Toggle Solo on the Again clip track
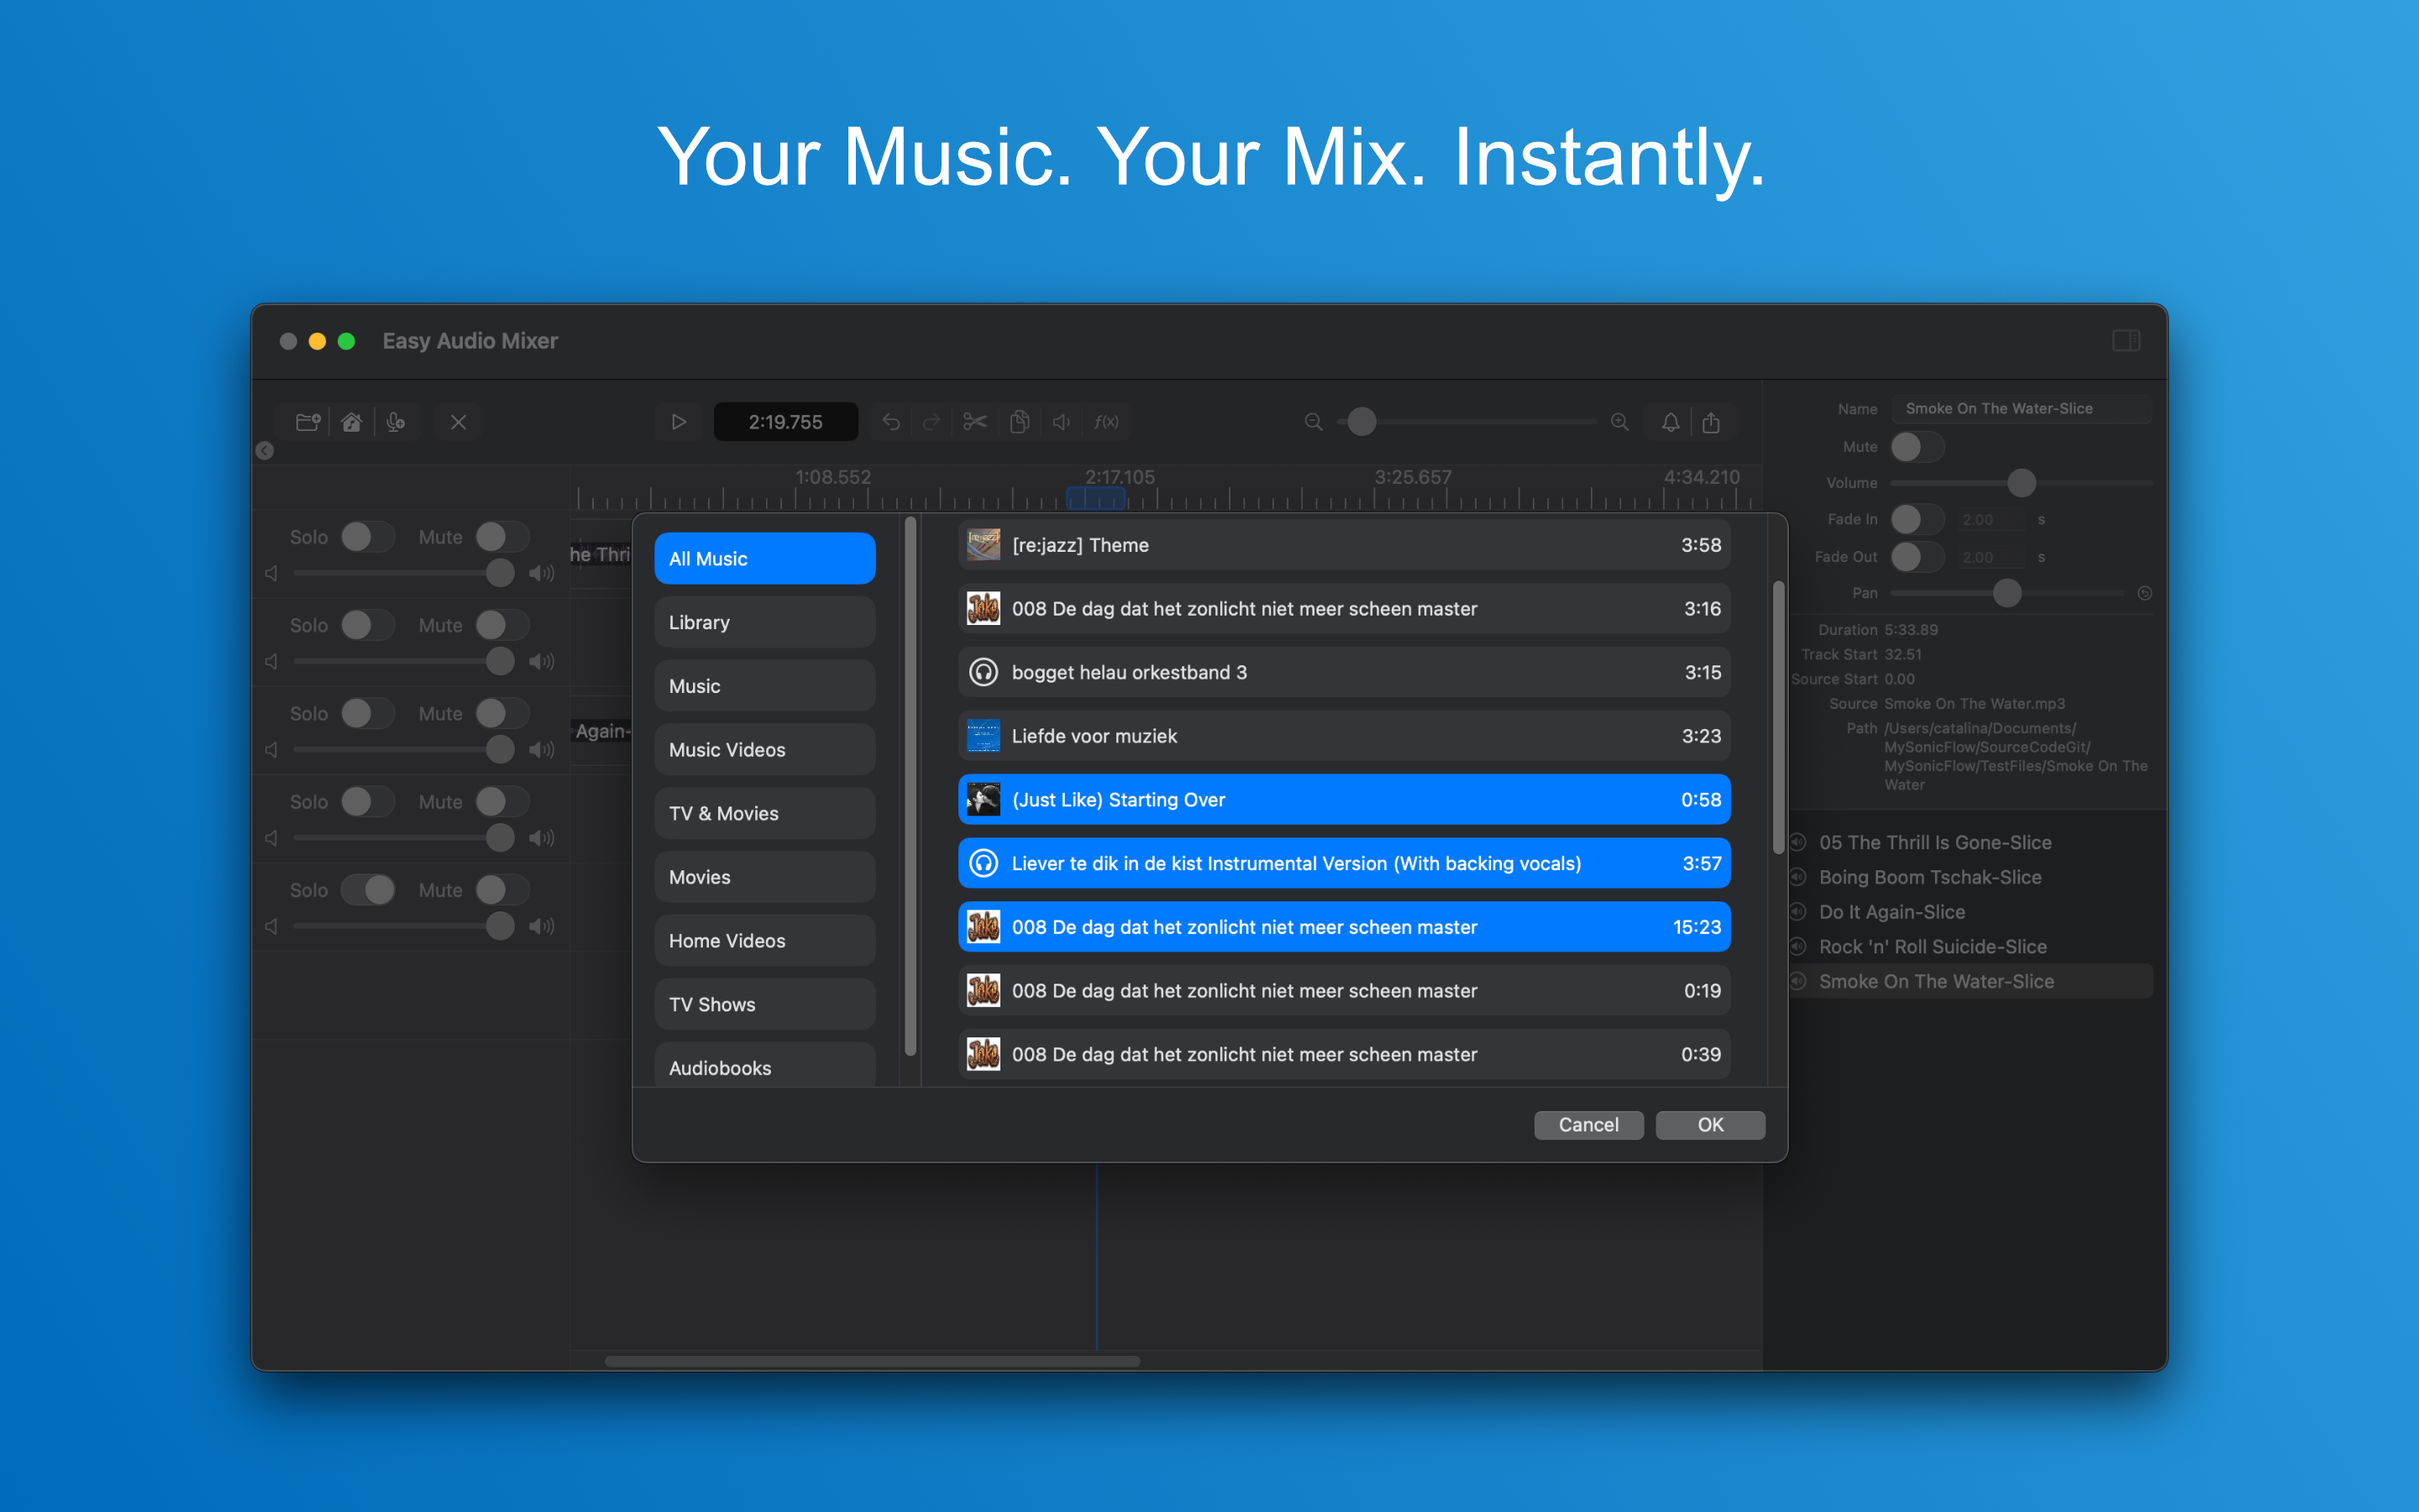This screenshot has width=2419, height=1512. [x=368, y=713]
